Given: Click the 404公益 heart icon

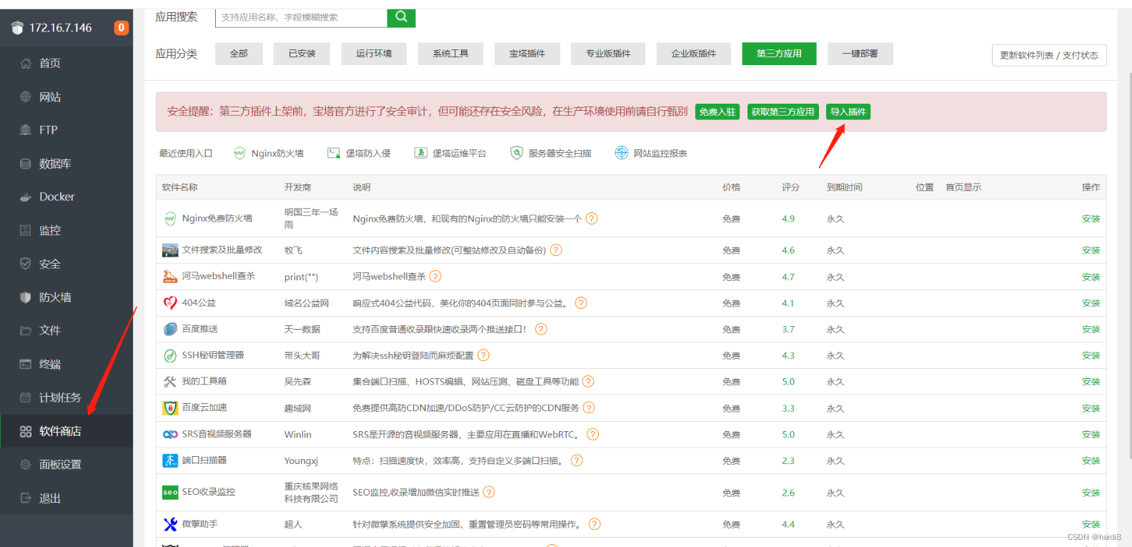Looking at the screenshot, I should pos(170,303).
